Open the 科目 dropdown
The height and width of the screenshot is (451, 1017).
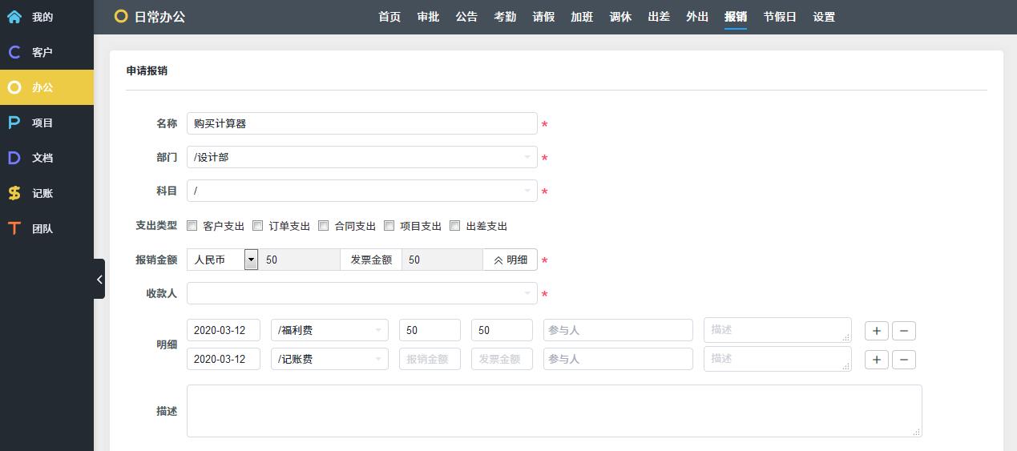click(x=361, y=191)
